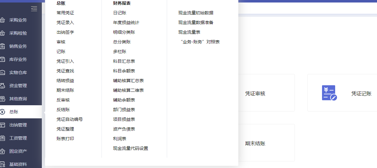Select 反审核 menu entry
This screenshot has height=168, width=377.
(x=63, y=100)
